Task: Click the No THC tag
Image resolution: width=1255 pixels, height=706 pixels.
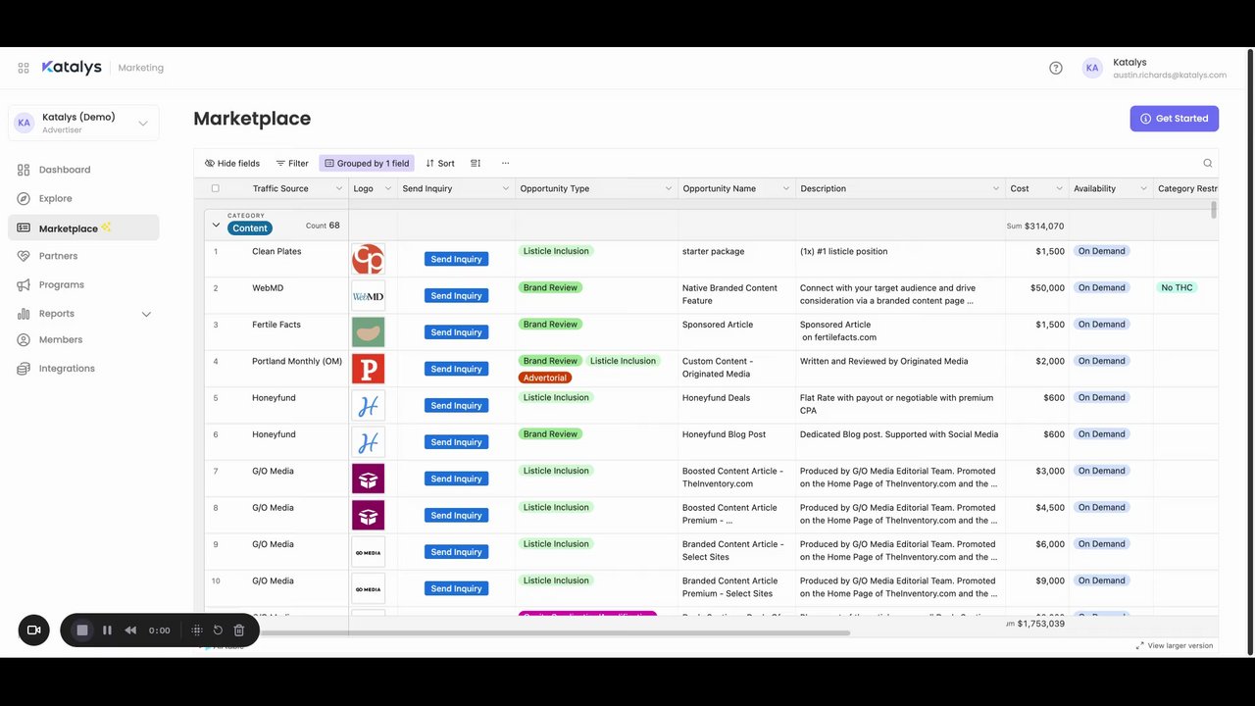Action: tap(1177, 287)
